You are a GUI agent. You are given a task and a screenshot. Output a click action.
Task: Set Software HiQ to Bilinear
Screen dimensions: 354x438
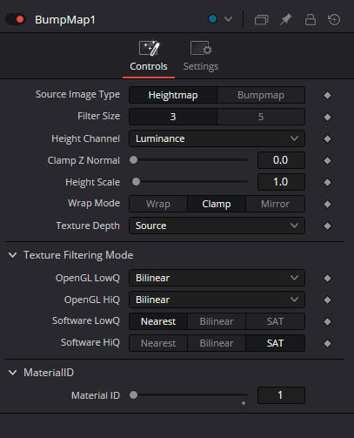tap(217, 343)
